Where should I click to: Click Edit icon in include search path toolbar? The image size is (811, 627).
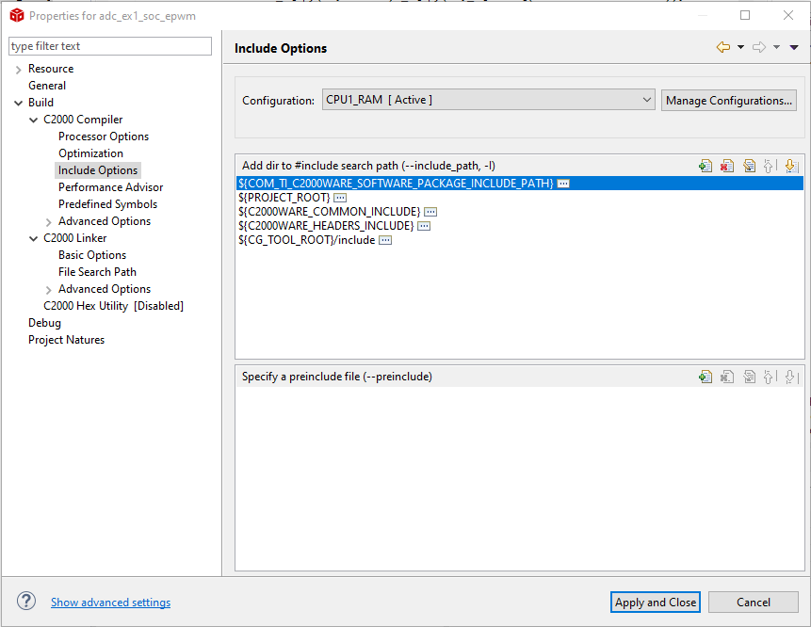click(x=749, y=166)
